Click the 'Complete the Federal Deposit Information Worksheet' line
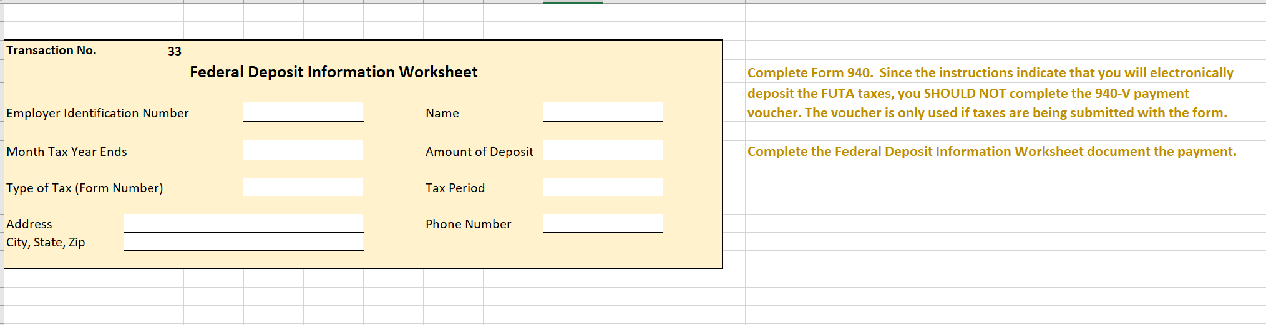This screenshot has height=325, width=1266. tap(992, 152)
